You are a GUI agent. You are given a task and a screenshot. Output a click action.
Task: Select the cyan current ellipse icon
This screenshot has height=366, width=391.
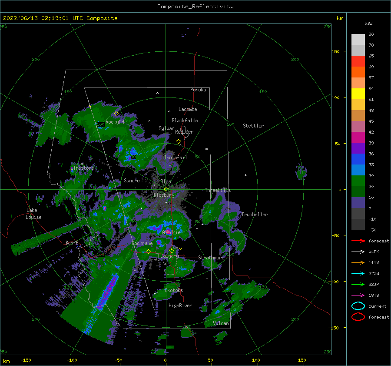click(358, 306)
